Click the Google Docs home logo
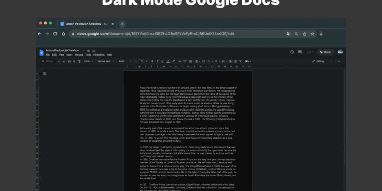 pos(41,52)
